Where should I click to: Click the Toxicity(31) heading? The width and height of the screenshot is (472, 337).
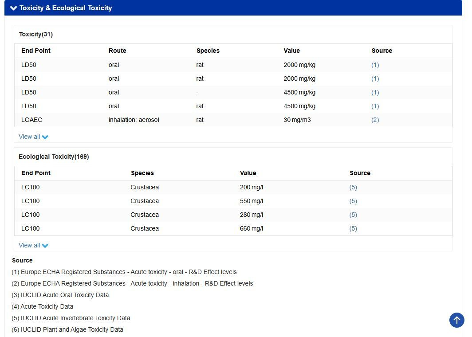(36, 34)
